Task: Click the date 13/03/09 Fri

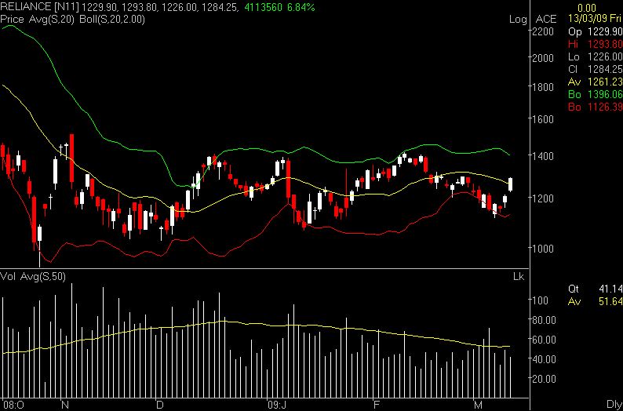Action: [596, 18]
